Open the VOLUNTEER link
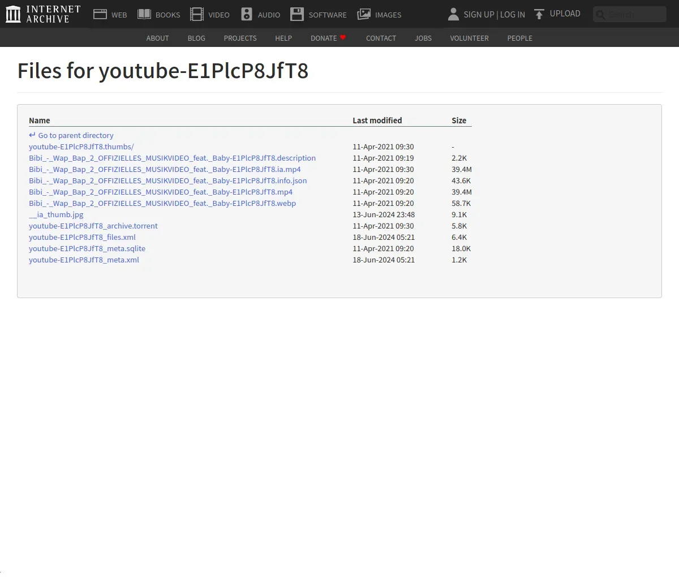The width and height of the screenshot is (679, 577). point(469,38)
